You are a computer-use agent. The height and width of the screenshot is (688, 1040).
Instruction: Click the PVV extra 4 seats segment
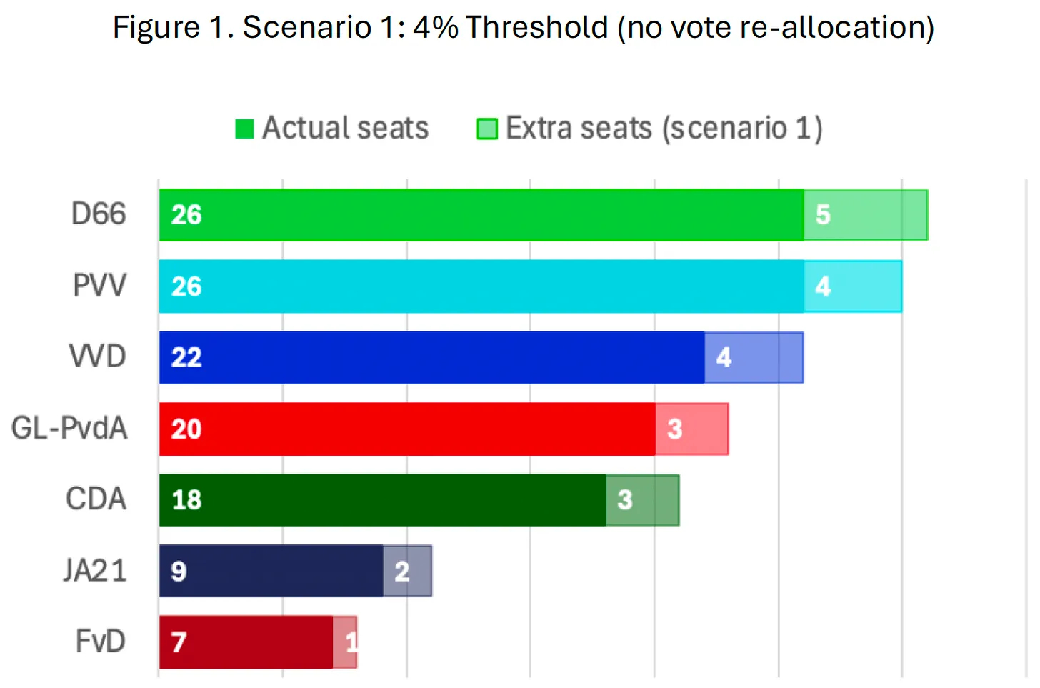(853, 286)
